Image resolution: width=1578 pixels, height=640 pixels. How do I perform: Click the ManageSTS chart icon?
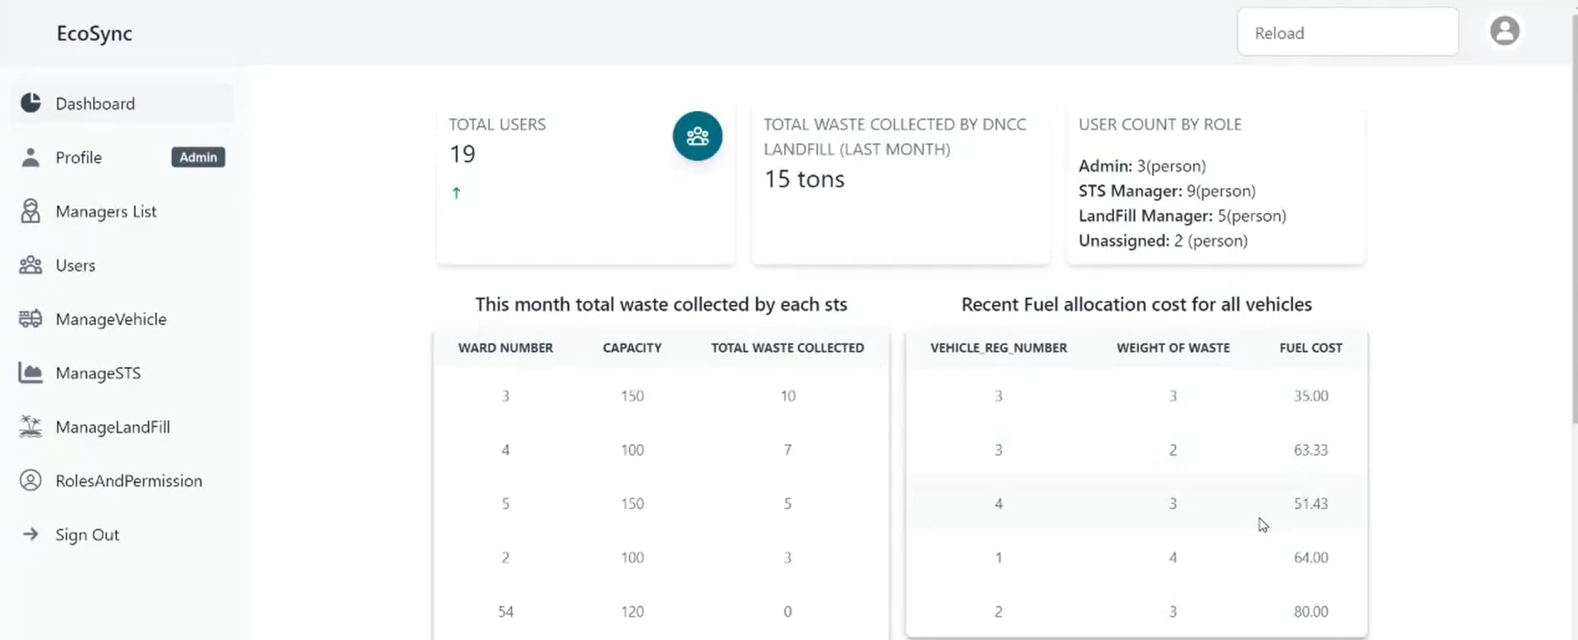tap(31, 372)
